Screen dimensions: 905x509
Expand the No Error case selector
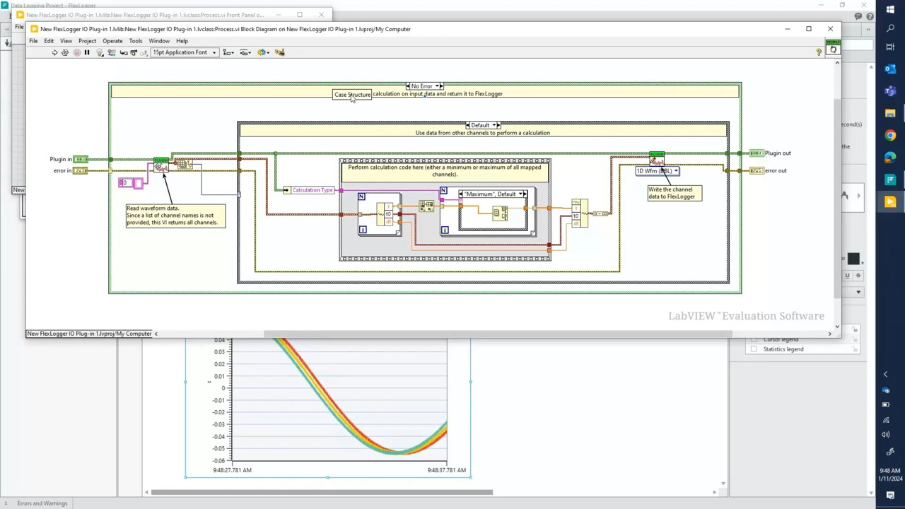(438, 86)
